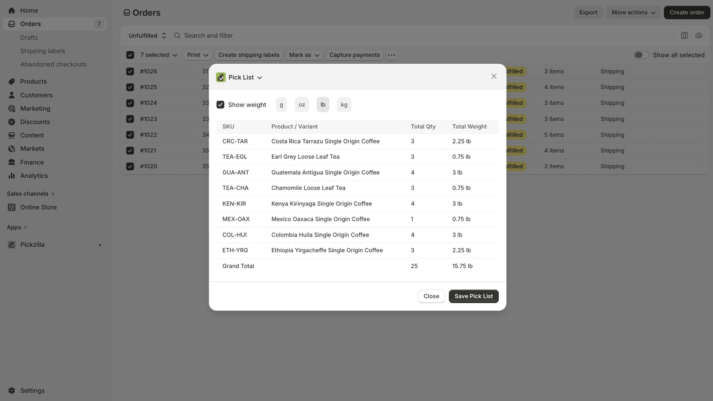Click the Analytics bar chart icon
Screen dimensions: 713x401
click(12, 176)
